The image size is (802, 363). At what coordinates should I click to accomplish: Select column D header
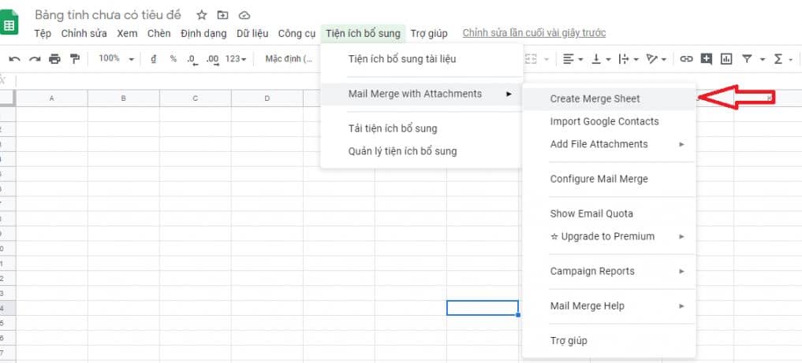(x=267, y=98)
